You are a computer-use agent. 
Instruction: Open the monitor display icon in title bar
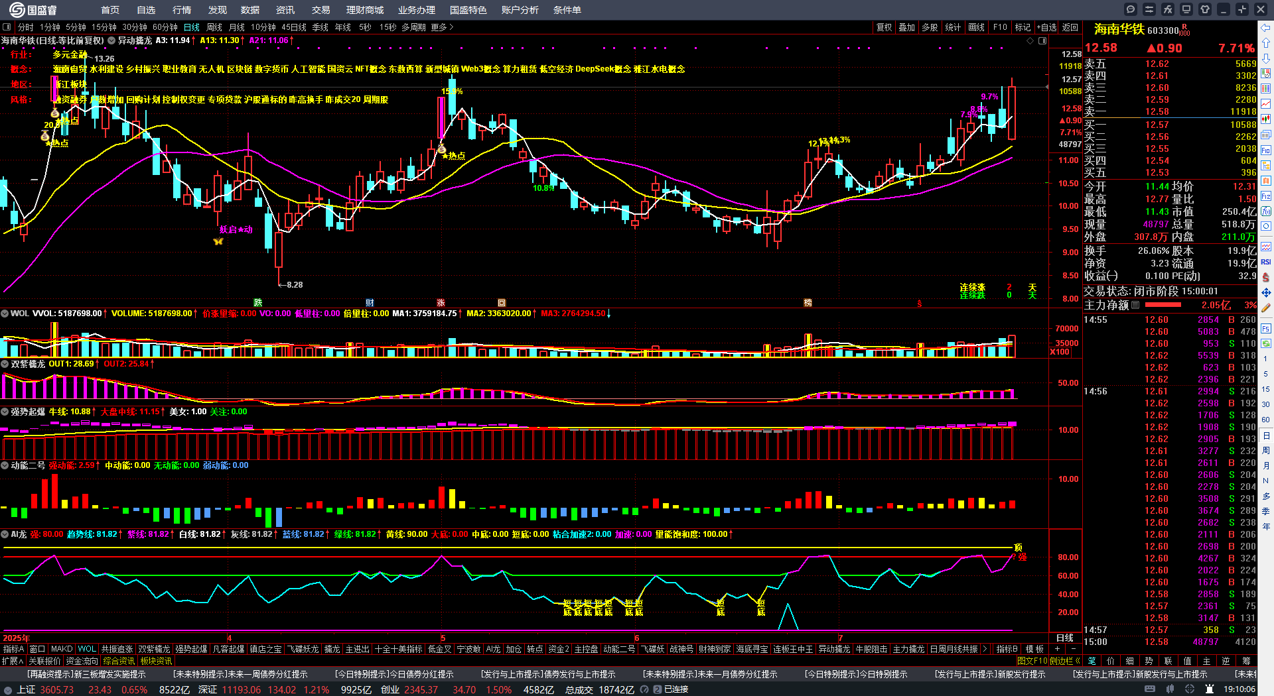coord(1186,9)
